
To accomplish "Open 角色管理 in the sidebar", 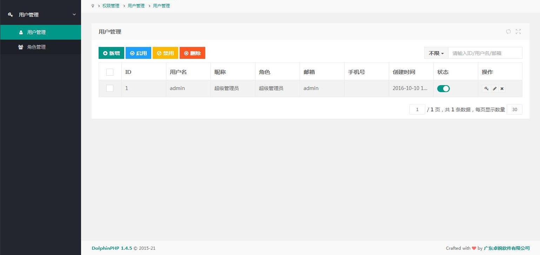I will point(36,47).
